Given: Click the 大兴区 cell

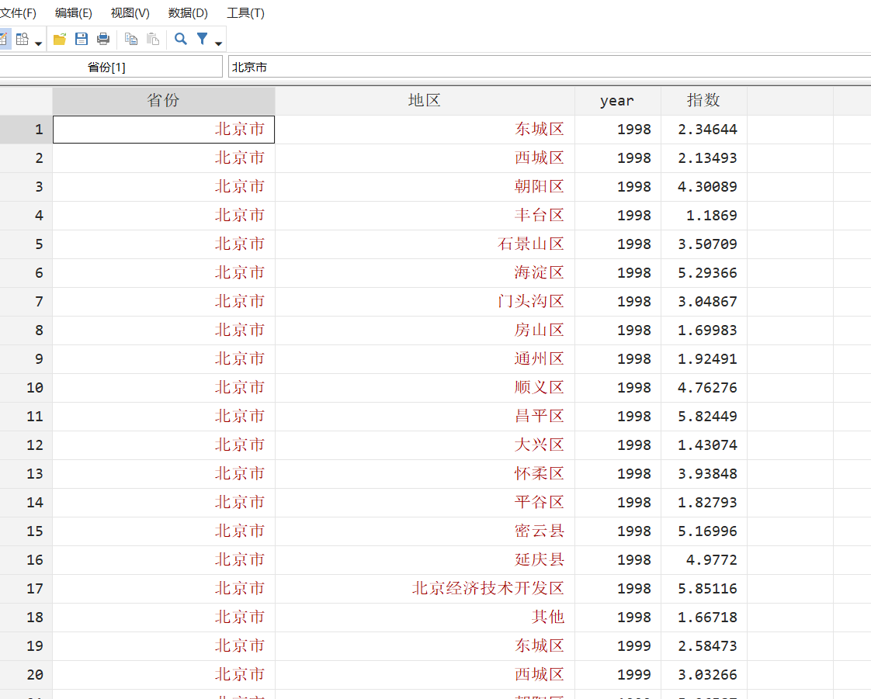Looking at the screenshot, I should click(x=425, y=445).
